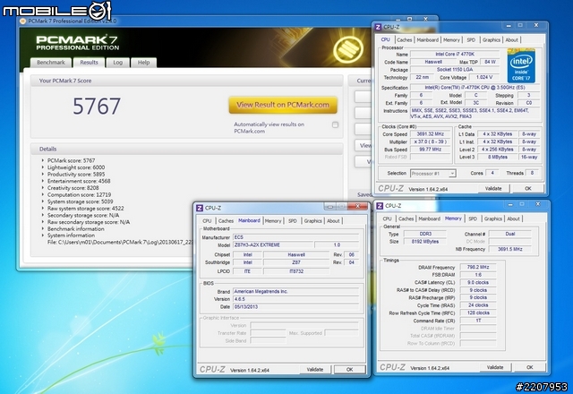Minimize the top CPU-Z window
The width and height of the screenshot is (573, 394).
tap(509, 26)
